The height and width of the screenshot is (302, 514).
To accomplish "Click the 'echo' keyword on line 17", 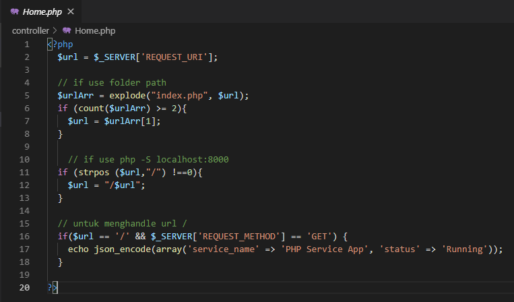I will (78, 249).
